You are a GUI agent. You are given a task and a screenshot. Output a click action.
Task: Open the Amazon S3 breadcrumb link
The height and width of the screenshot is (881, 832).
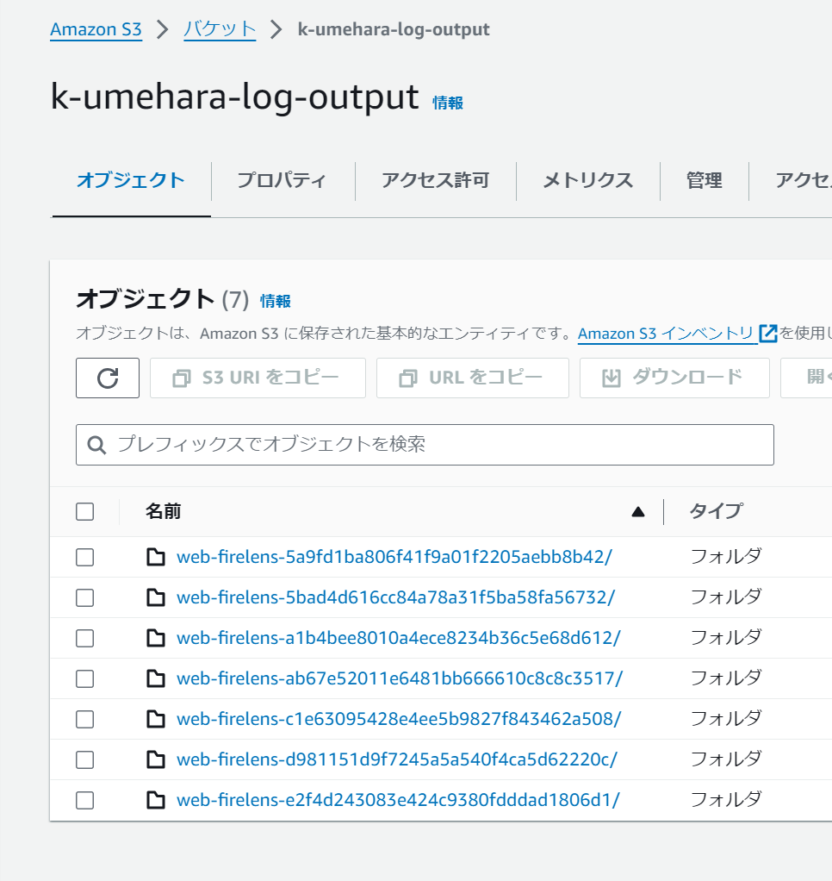(x=96, y=28)
